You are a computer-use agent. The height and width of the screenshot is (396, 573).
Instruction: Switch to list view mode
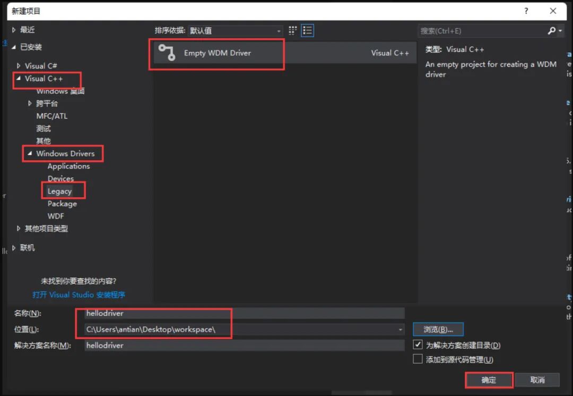[x=307, y=30]
